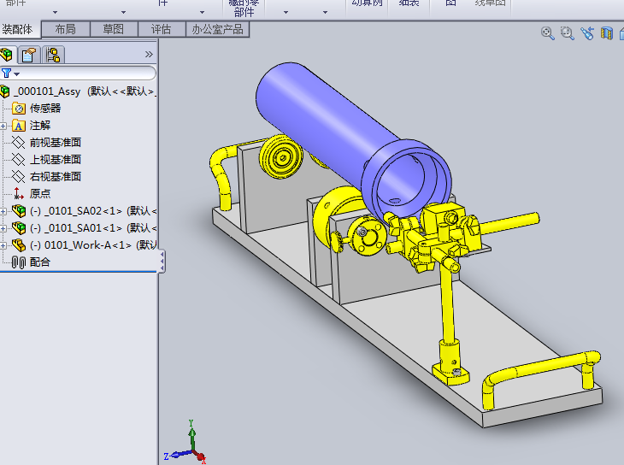Open the 办公室产品 tab

(x=217, y=29)
